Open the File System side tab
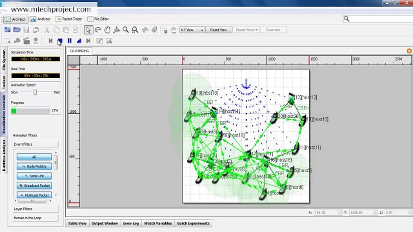This screenshot has width=413, height=232. coord(4,60)
